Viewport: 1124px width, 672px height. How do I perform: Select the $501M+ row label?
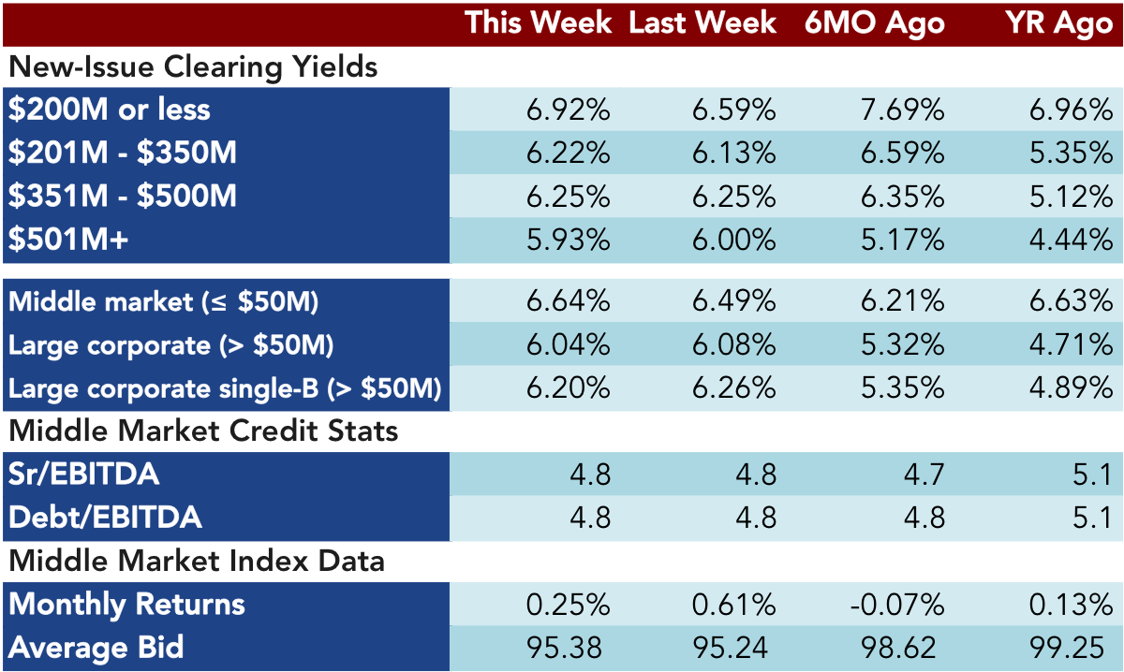click(68, 240)
